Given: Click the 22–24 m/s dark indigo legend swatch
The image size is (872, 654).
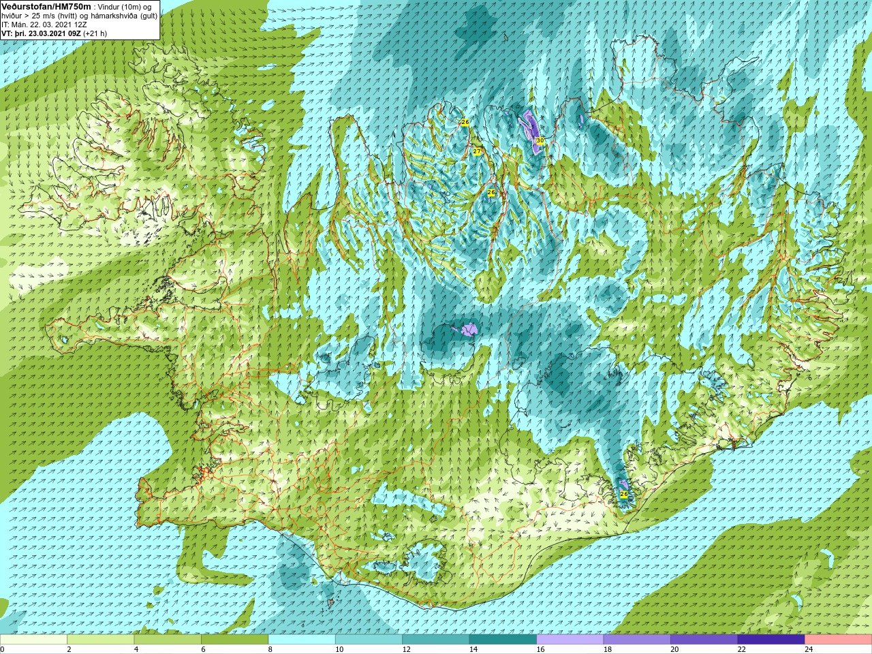Looking at the screenshot, I should tap(771, 640).
